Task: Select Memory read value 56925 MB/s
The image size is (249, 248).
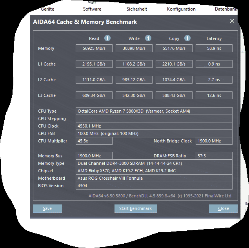Action: coord(94,48)
